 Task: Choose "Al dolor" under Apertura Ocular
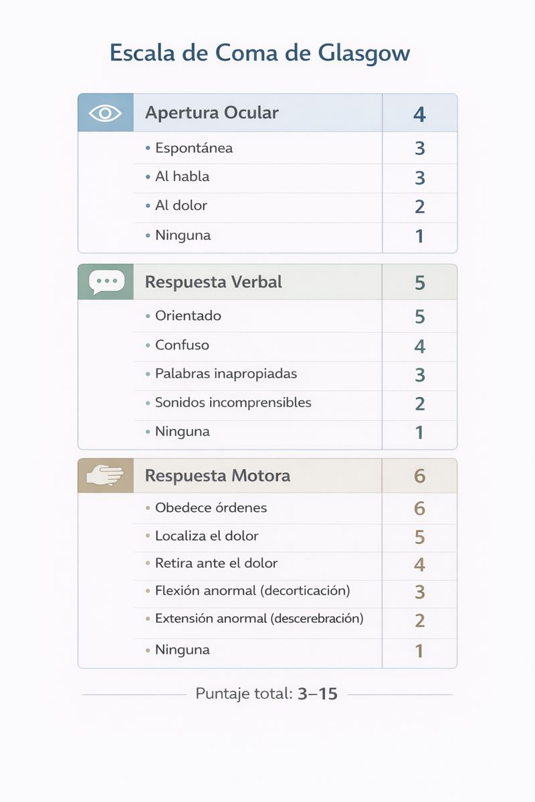click(181, 206)
